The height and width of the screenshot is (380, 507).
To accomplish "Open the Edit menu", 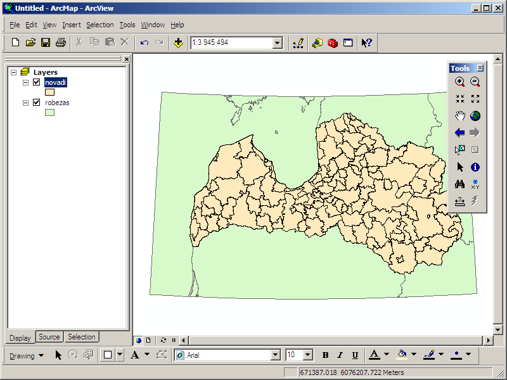I will [x=31, y=25].
